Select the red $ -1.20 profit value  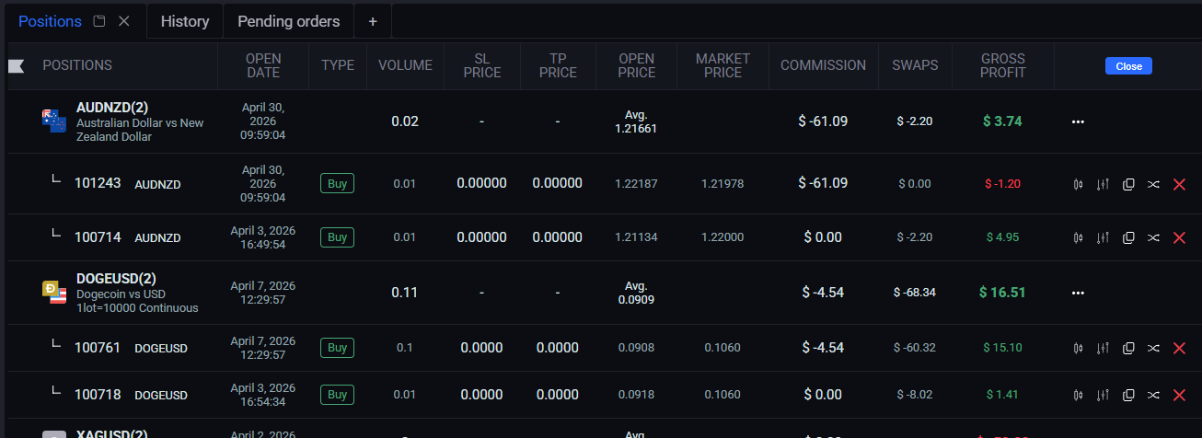pos(1002,184)
